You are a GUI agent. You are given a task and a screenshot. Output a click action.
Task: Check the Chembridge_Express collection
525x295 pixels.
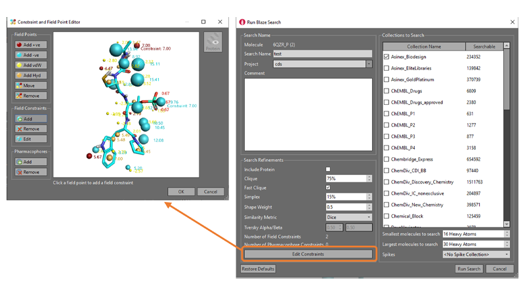(387, 159)
